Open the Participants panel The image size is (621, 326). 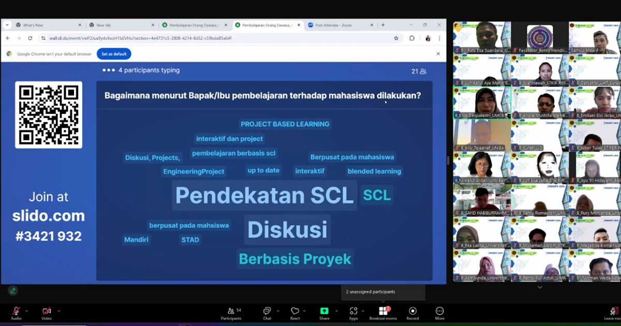click(231, 311)
